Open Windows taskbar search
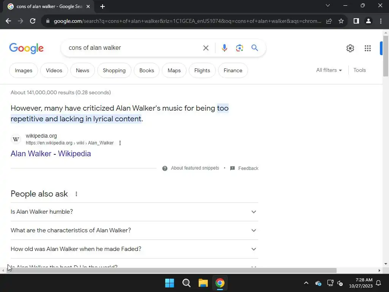Image resolution: width=389 pixels, height=292 pixels. 186,283
